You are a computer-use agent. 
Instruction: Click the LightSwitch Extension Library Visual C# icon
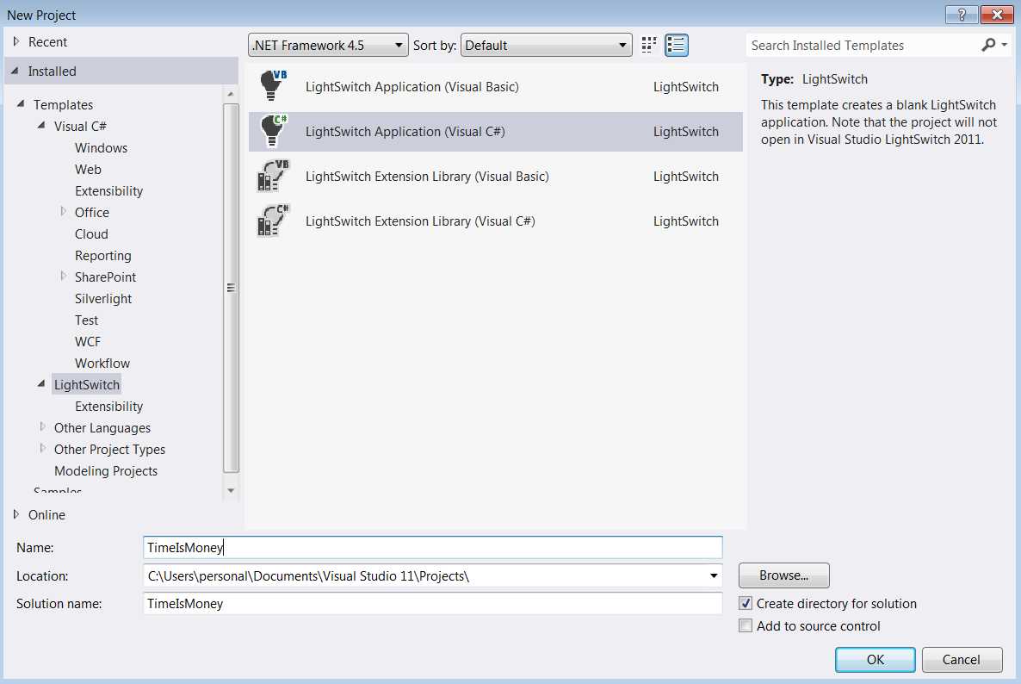coord(273,221)
